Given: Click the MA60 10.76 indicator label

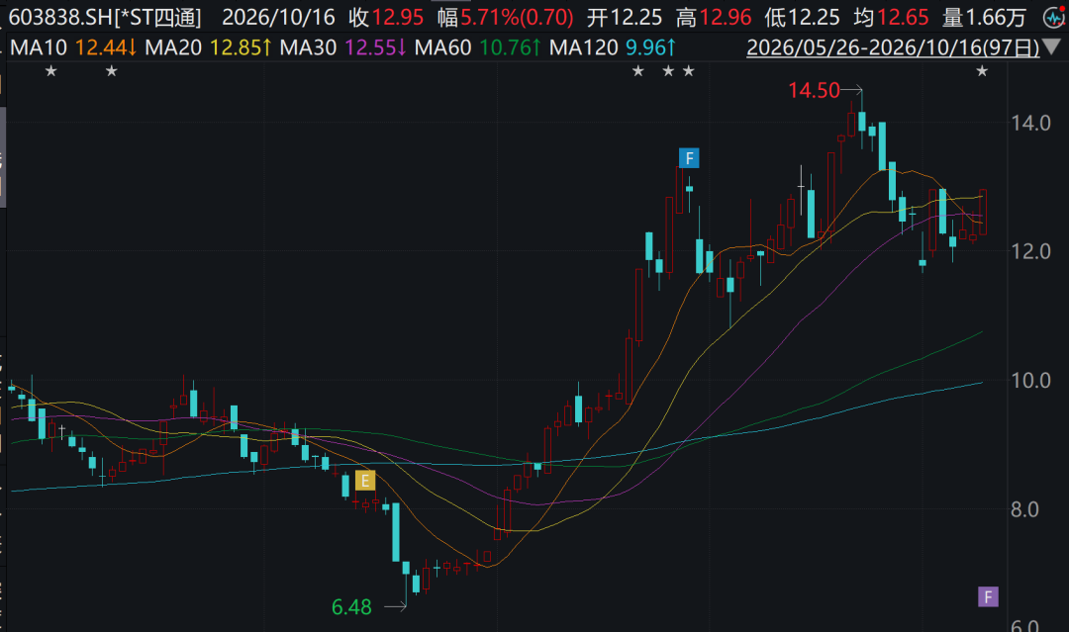Looking at the screenshot, I should click(477, 47).
